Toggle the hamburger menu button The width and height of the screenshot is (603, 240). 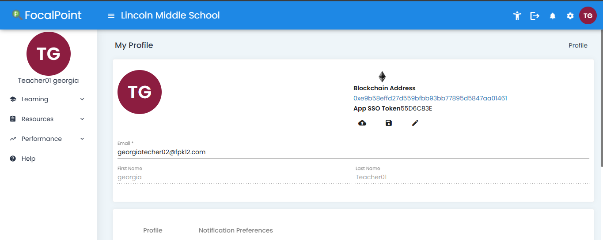coord(111,16)
